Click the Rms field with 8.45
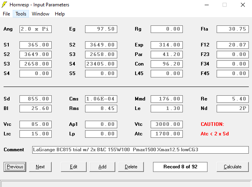The height and width of the screenshot is (187, 252). [101, 108]
